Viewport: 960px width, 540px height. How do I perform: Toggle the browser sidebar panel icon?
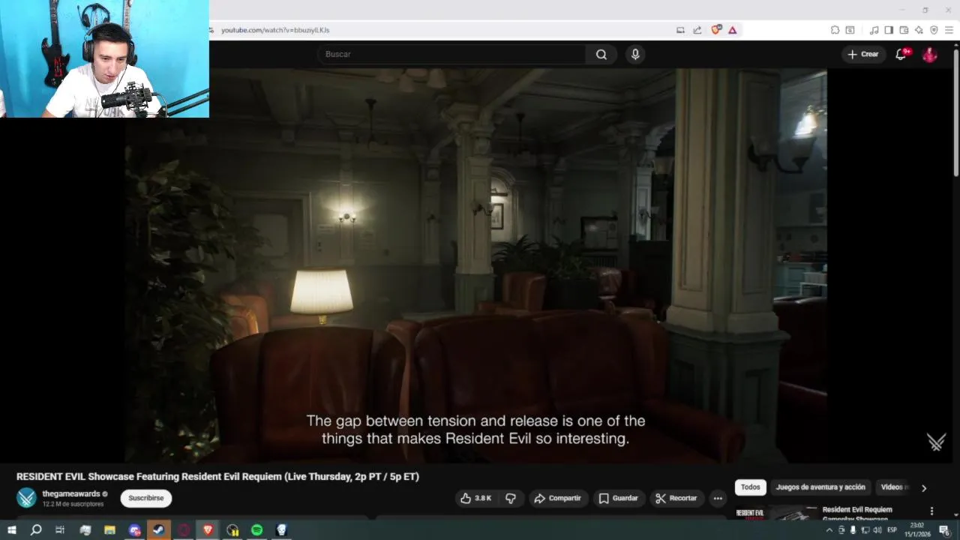889,30
